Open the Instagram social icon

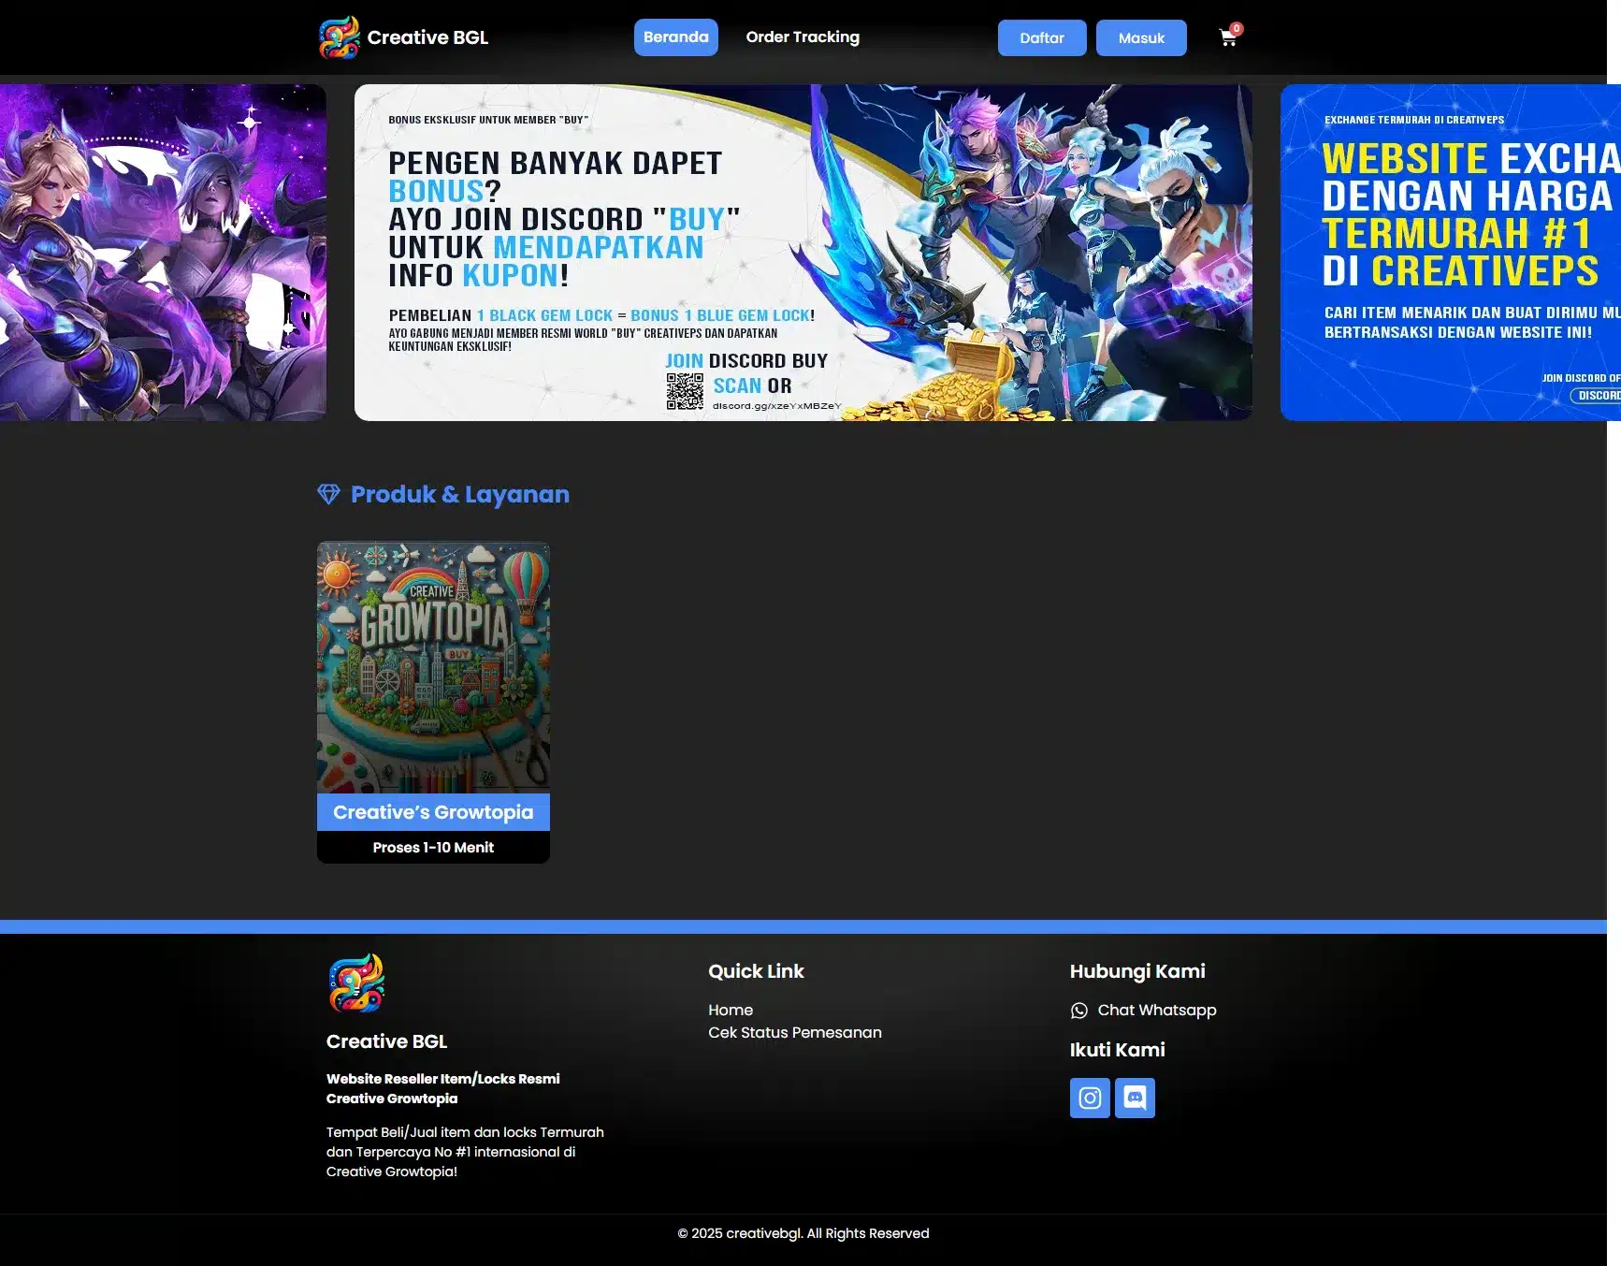[x=1090, y=1098]
